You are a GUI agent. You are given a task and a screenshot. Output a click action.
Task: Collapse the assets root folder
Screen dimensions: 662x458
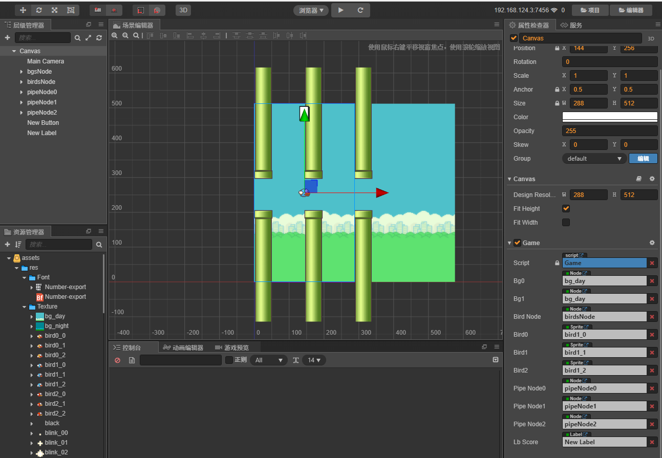(x=9, y=258)
